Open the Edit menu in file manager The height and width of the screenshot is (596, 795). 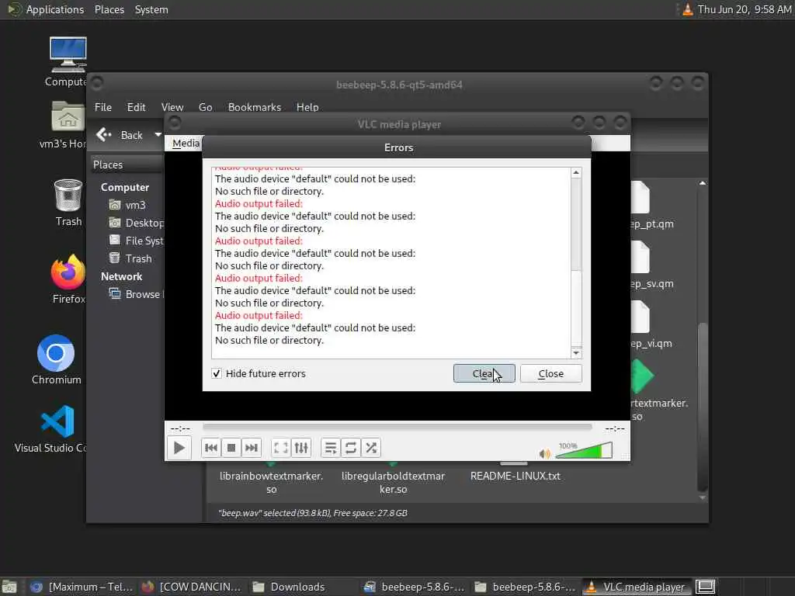click(136, 107)
